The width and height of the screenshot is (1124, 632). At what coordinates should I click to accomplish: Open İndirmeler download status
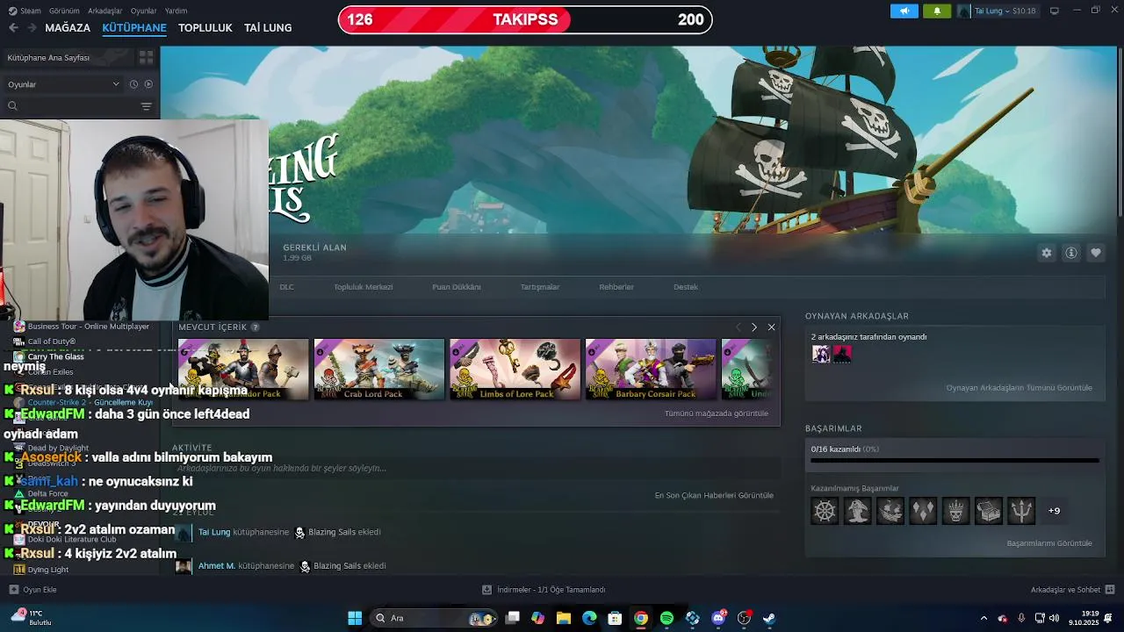click(544, 590)
